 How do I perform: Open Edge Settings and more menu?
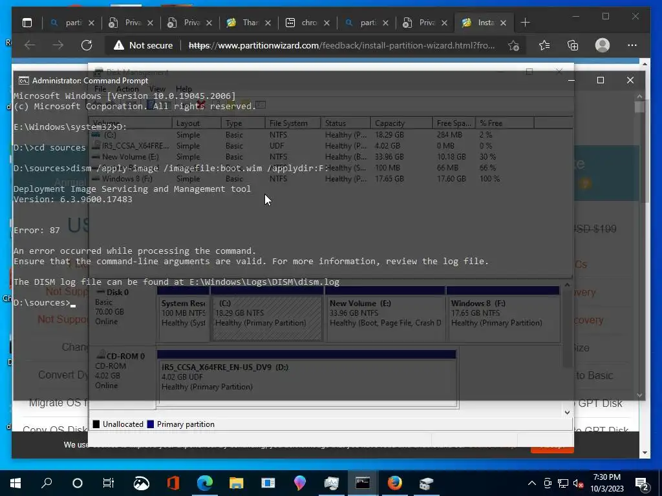(632, 45)
